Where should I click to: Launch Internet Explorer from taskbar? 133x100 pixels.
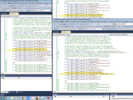pyautogui.click(x=8, y=98)
